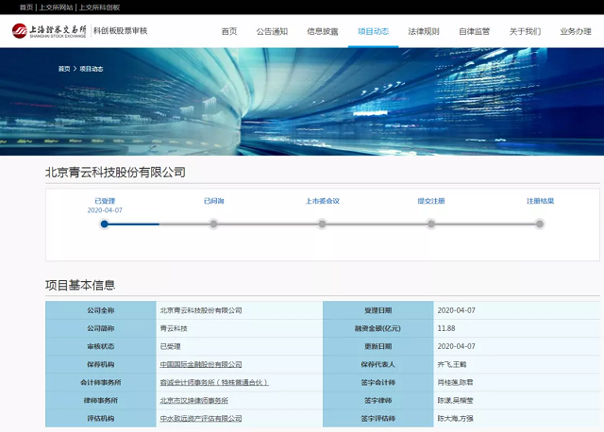604x432 pixels.
Task: Click the 科创板股票审核 site title
Action: click(121, 31)
